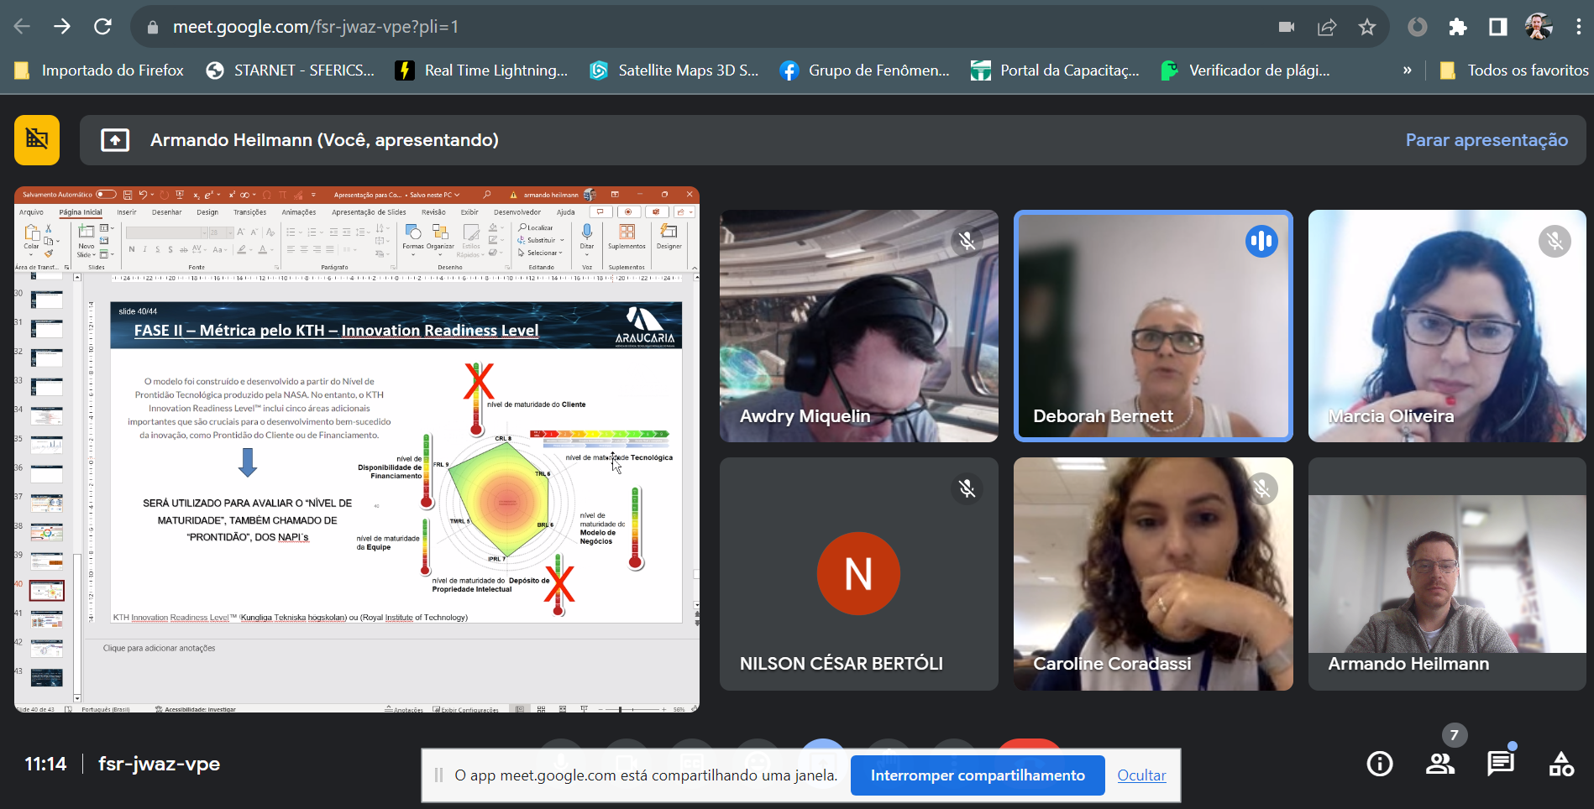Image resolution: width=1594 pixels, height=809 pixels.
Task: Click PowerPoint slide sorter view icon
Action: 541,709
